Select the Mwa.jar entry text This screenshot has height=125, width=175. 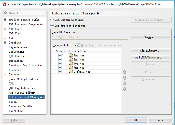(79, 64)
